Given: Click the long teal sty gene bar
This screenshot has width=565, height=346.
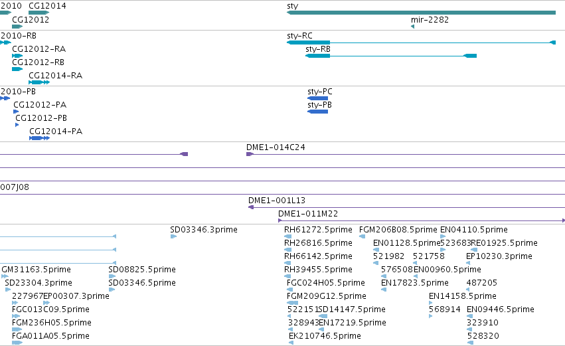Looking at the screenshot, I should (421, 13).
